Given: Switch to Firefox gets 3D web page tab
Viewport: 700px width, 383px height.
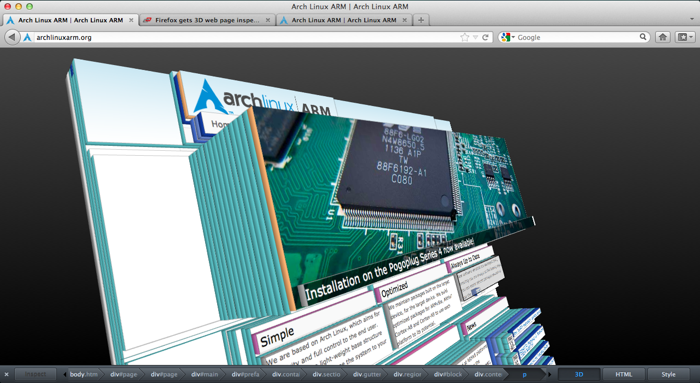Looking at the screenshot, I should (x=207, y=20).
